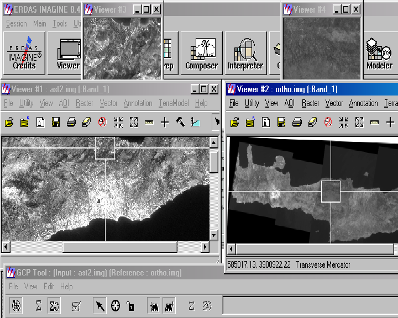398x318 pixels.
Task: Compute error for check points icon
Action: point(76,306)
